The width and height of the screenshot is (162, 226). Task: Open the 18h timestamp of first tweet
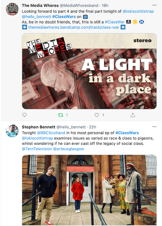[x=105, y=6]
